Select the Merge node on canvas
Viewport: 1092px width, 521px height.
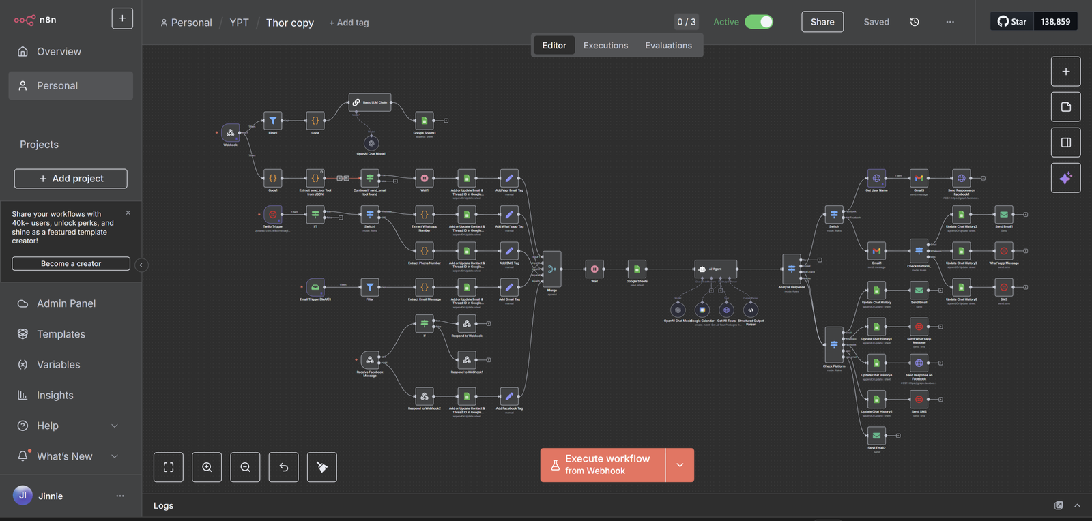tap(551, 269)
